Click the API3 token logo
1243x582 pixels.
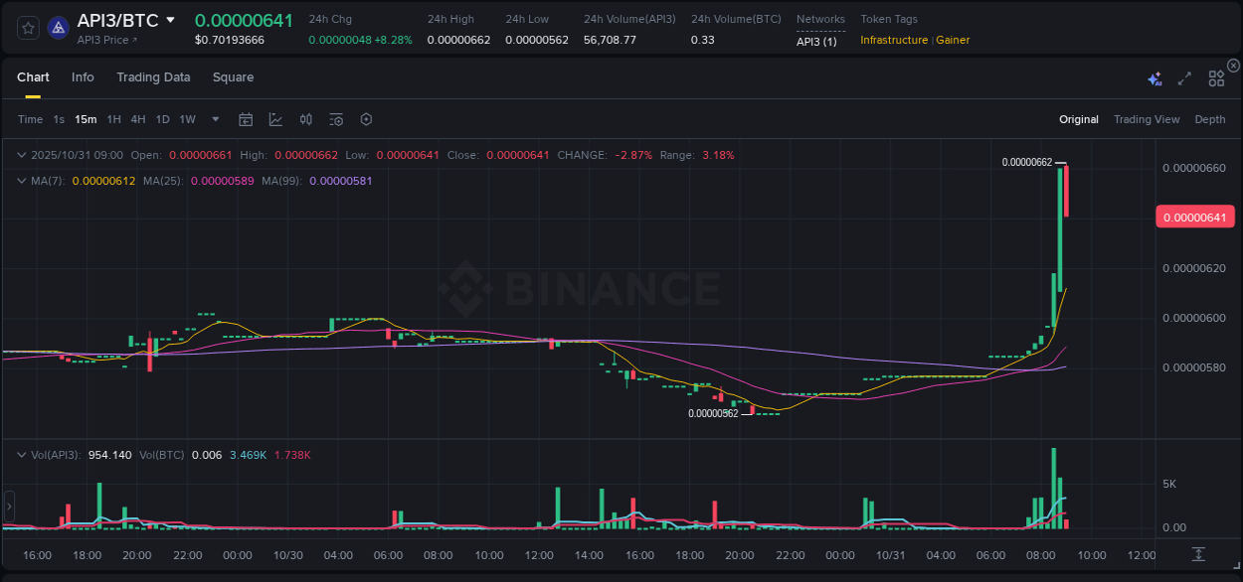[x=58, y=28]
